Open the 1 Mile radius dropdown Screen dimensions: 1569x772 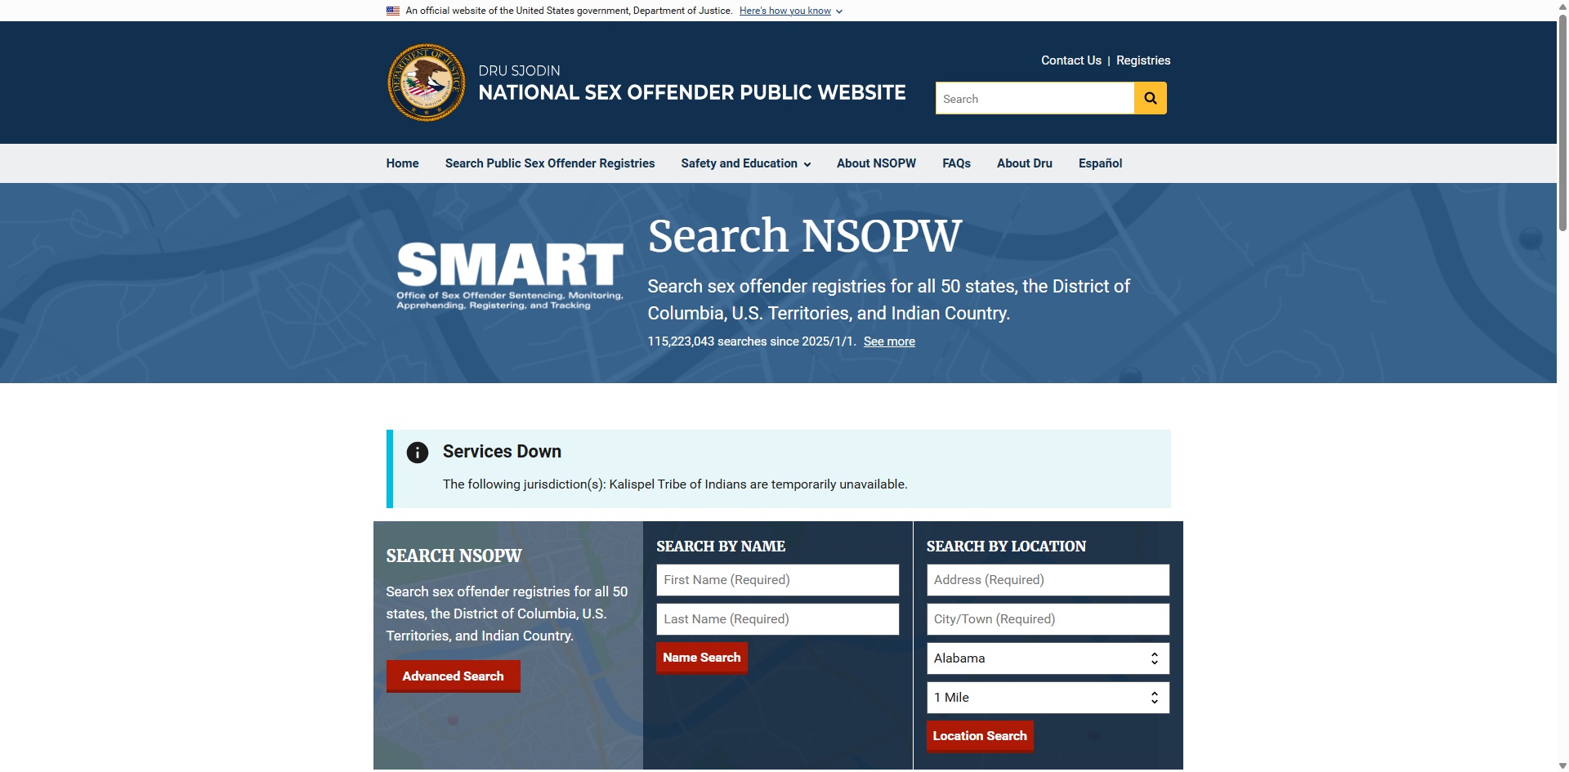[x=1048, y=698]
